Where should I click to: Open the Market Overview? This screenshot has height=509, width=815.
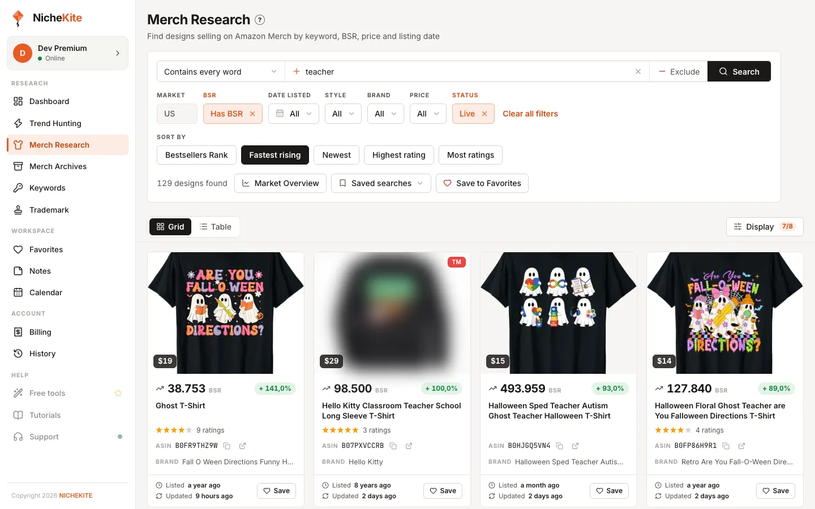(x=280, y=183)
